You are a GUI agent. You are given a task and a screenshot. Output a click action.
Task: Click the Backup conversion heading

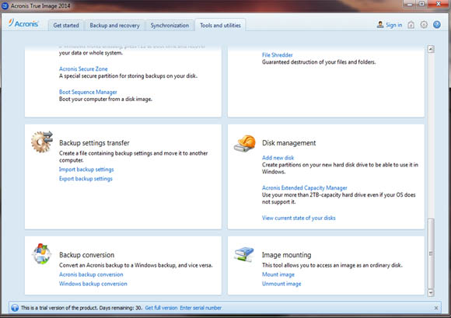coord(86,255)
